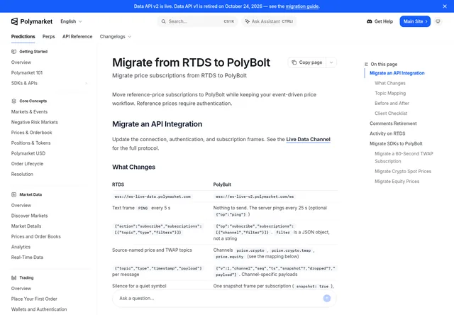454x315 pixels.
Task: Click the Core Concepts section icon
Action: point(13,101)
